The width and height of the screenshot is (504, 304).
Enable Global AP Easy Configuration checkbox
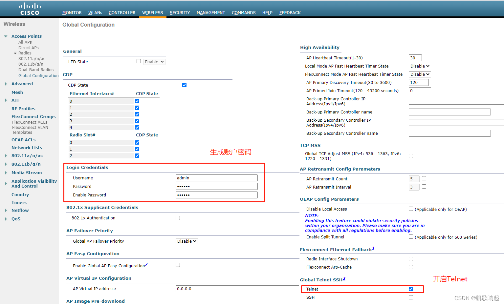click(178, 265)
